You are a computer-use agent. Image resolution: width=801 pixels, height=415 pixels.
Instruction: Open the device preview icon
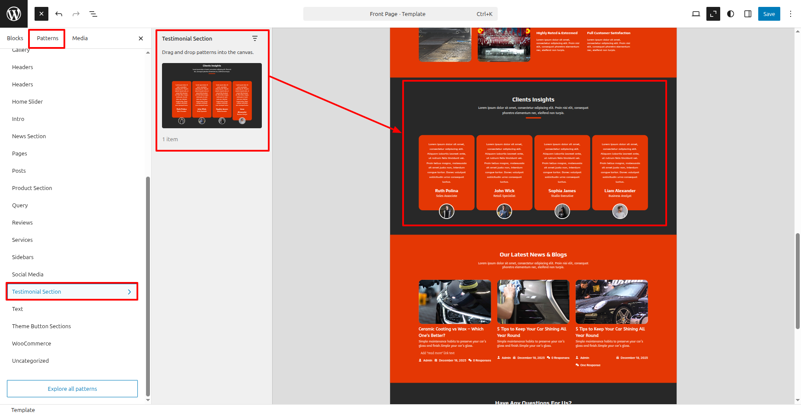696,14
